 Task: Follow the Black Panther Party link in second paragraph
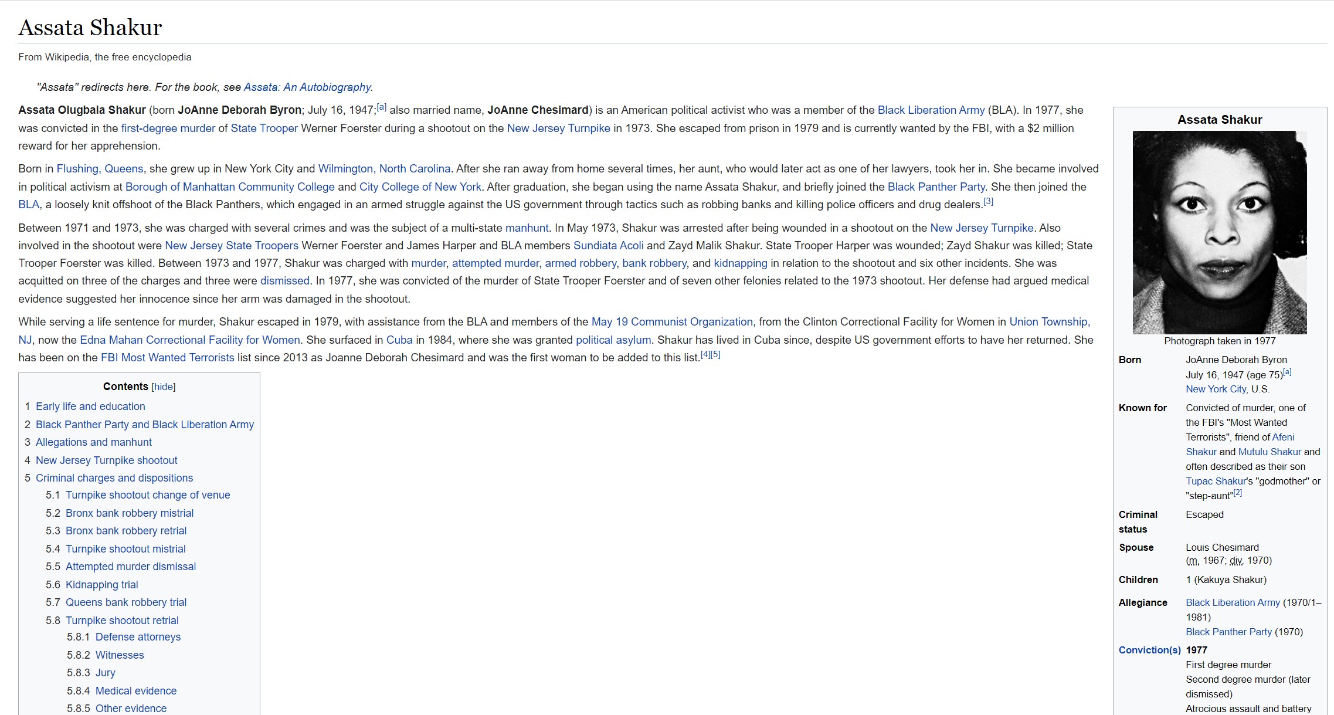(936, 187)
